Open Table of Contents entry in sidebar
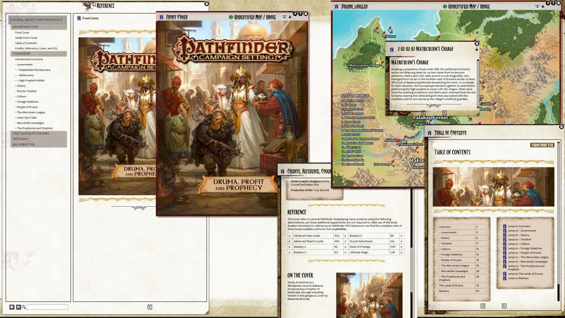 point(26,43)
